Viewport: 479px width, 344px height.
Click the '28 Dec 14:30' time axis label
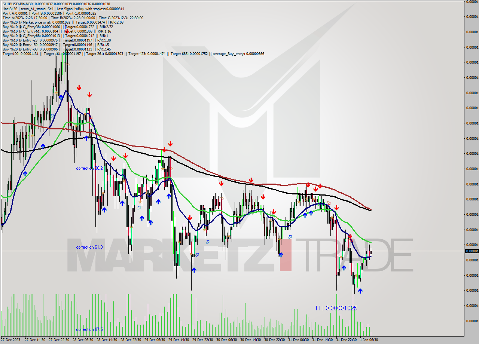107,340
